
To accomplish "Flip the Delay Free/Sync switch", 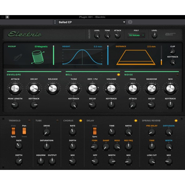I will click(x=95, y=131).
